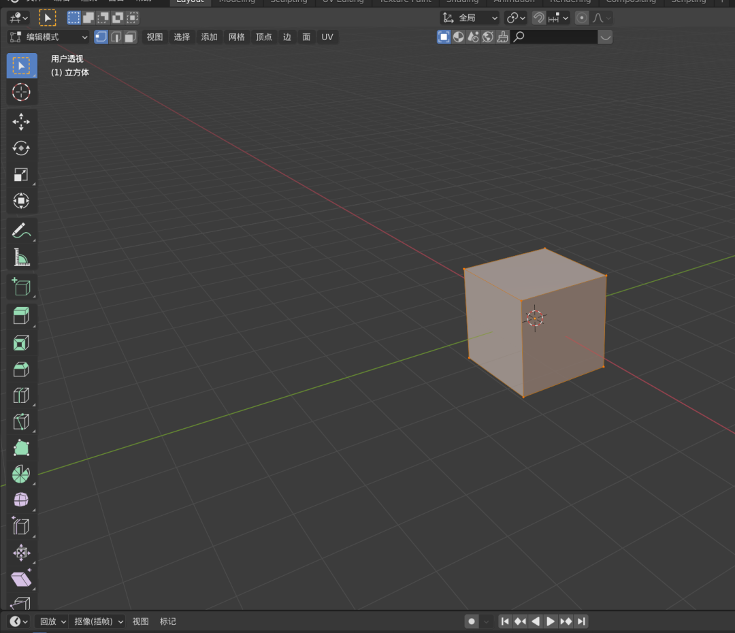
Task: Enable edge select mode
Action: pos(116,37)
